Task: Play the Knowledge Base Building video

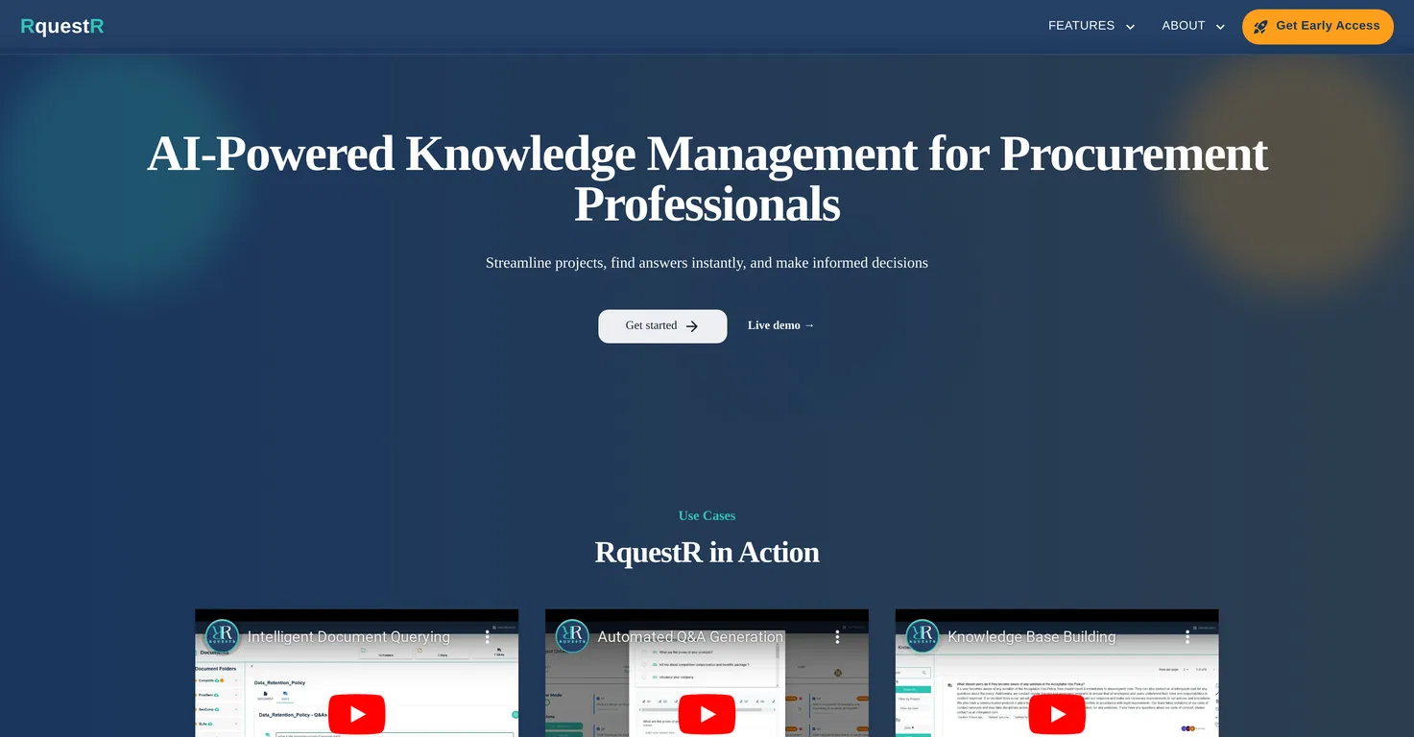Action: point(1058,715)
